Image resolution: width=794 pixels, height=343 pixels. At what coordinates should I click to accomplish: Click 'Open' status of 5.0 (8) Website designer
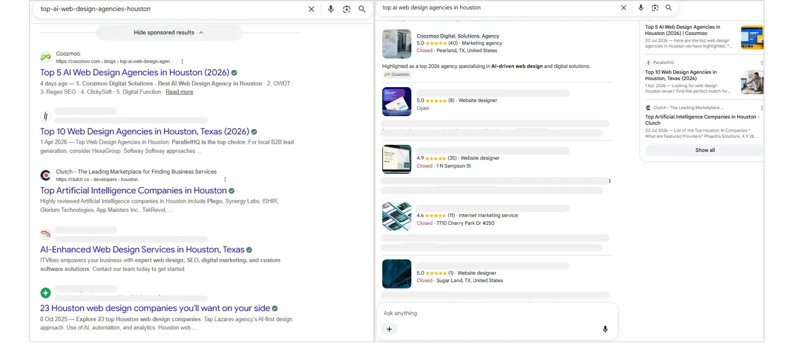point(423,109)
